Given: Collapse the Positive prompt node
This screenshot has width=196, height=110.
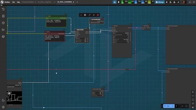Looking at the screenshot, I should click(47, 16).
